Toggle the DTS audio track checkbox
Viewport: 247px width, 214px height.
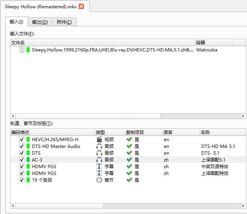[22, 153]
